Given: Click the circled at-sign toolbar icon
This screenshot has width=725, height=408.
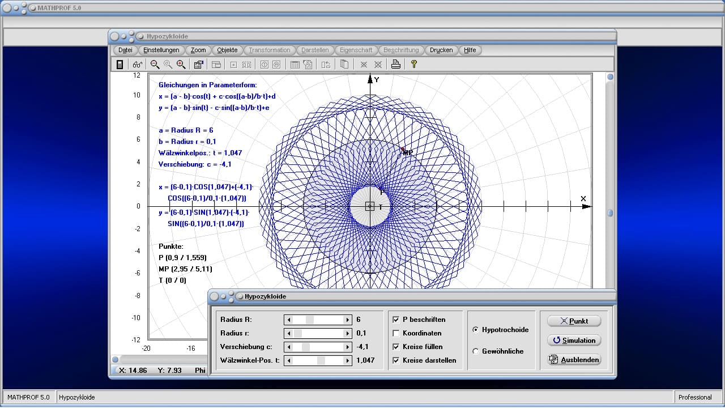Looking at the screenshot, I should click(x=276, y=65).
